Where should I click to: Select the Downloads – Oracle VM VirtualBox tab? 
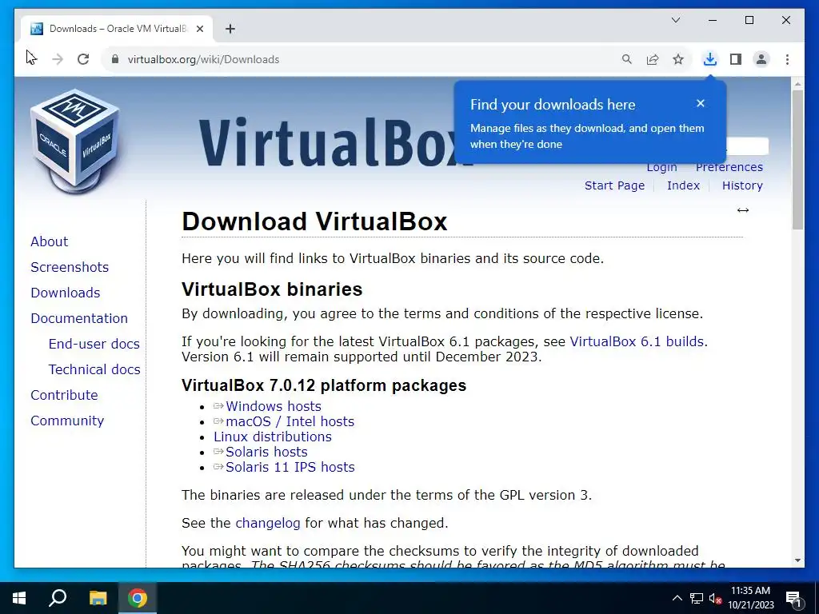117,29
